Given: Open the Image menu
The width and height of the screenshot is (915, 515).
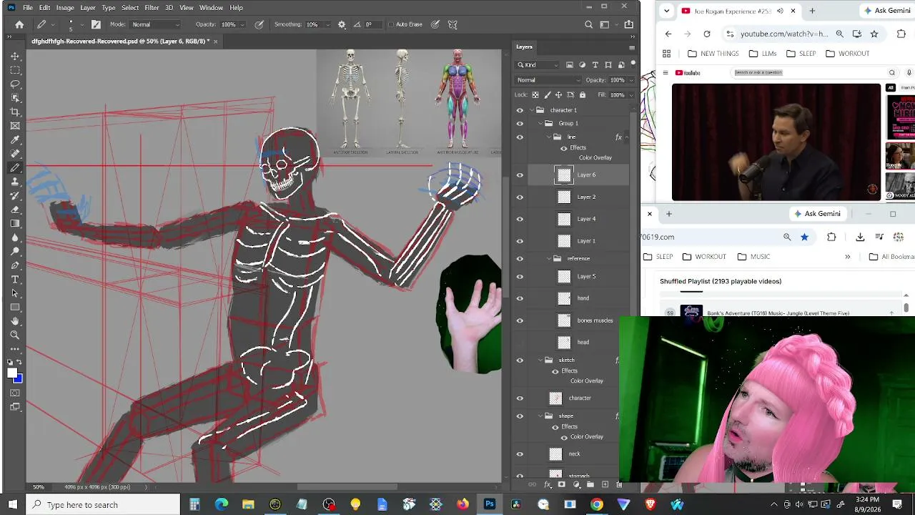Looking at the screenshot, I should (x=65, y=7).
